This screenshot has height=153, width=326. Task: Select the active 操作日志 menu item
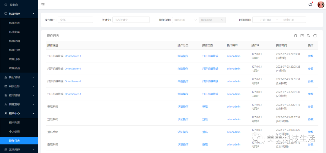19,141
